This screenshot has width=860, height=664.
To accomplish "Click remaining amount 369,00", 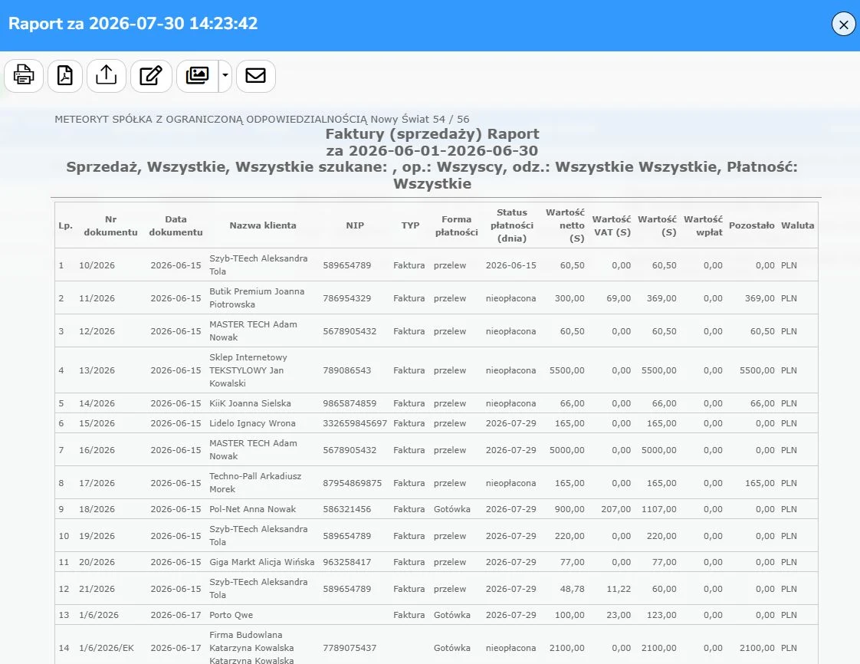I will click(x=760, y=298).
